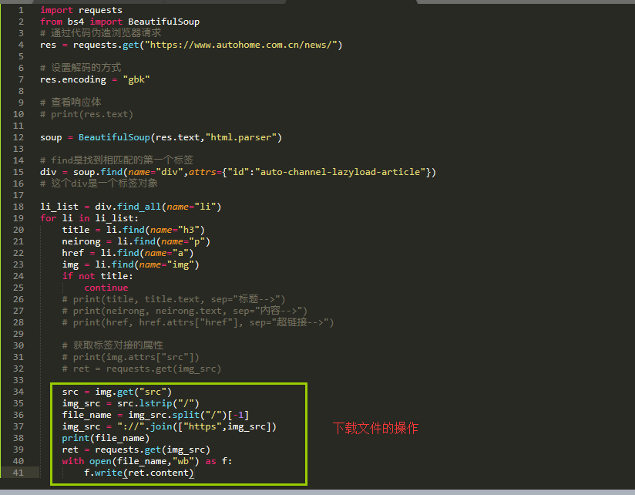Click the "h3" string in the title line

(189, 230)
